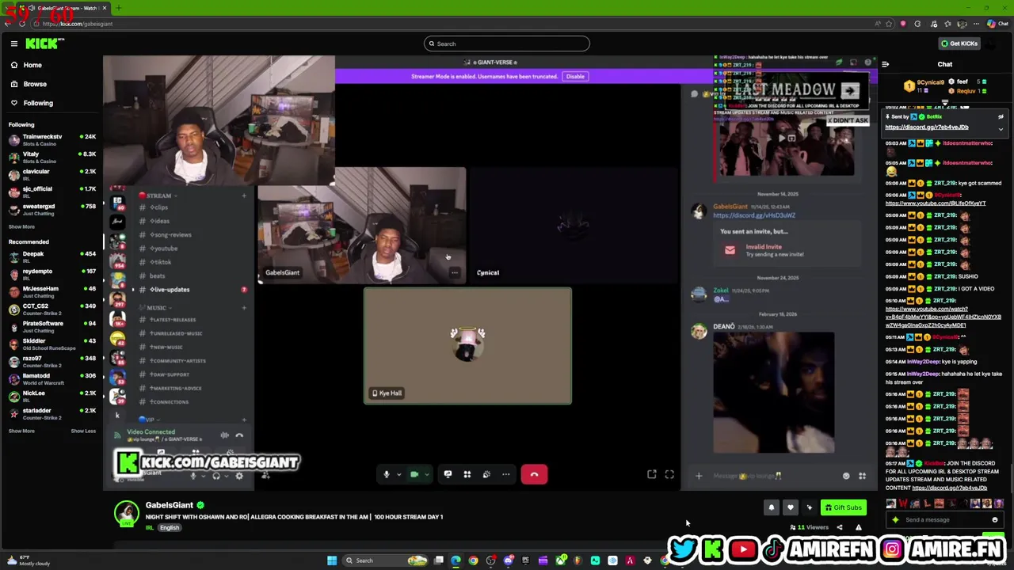
Task: Open Trainwreckstv channel in Following list
Action: [x=51, y=140]
